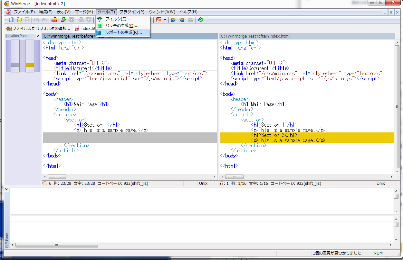Open the ヘルプ(H) menu

coord(188,12)
